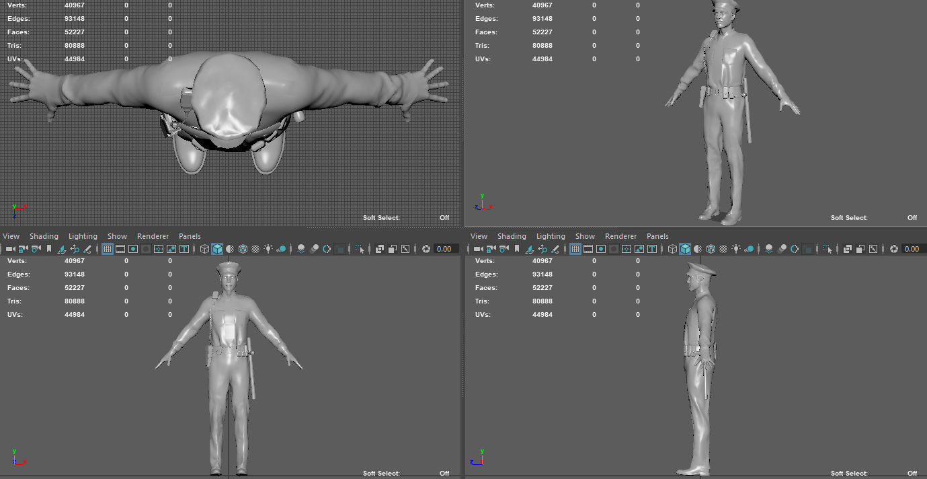927x479 pixels.
Task: Click 2D Pan/Zoom icon in front view panel
Action: pos(74,249)
